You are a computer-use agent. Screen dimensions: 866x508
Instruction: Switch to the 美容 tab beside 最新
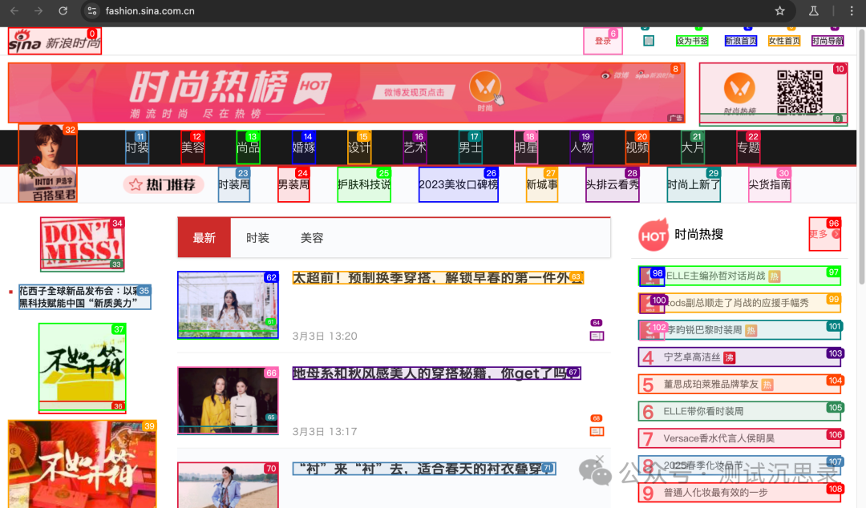tap(311, 238)
